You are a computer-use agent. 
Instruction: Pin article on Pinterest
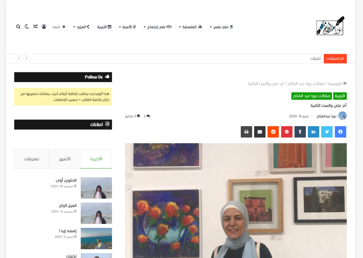[x=286, y=132]
